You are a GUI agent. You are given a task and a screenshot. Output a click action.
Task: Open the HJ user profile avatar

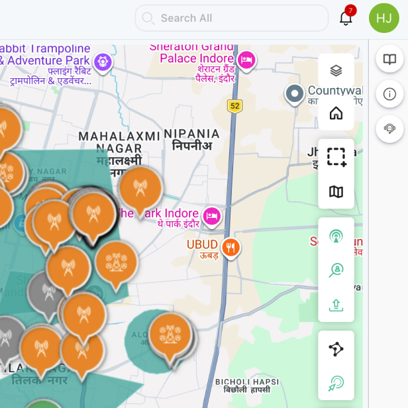point(383,18)
